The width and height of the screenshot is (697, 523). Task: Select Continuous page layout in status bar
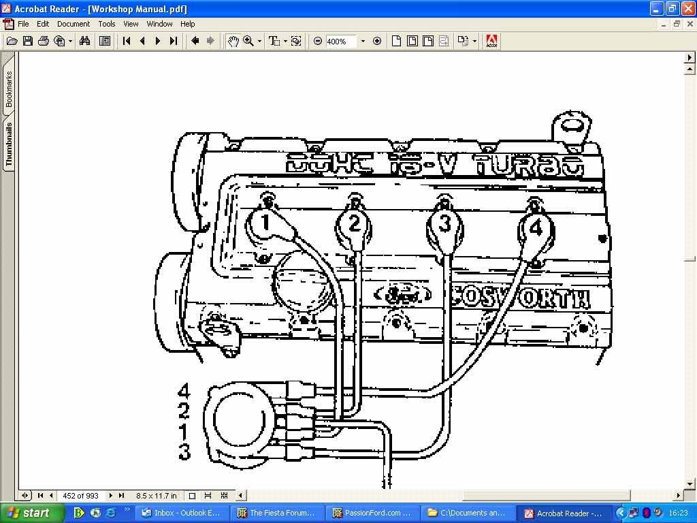(208, 496)
